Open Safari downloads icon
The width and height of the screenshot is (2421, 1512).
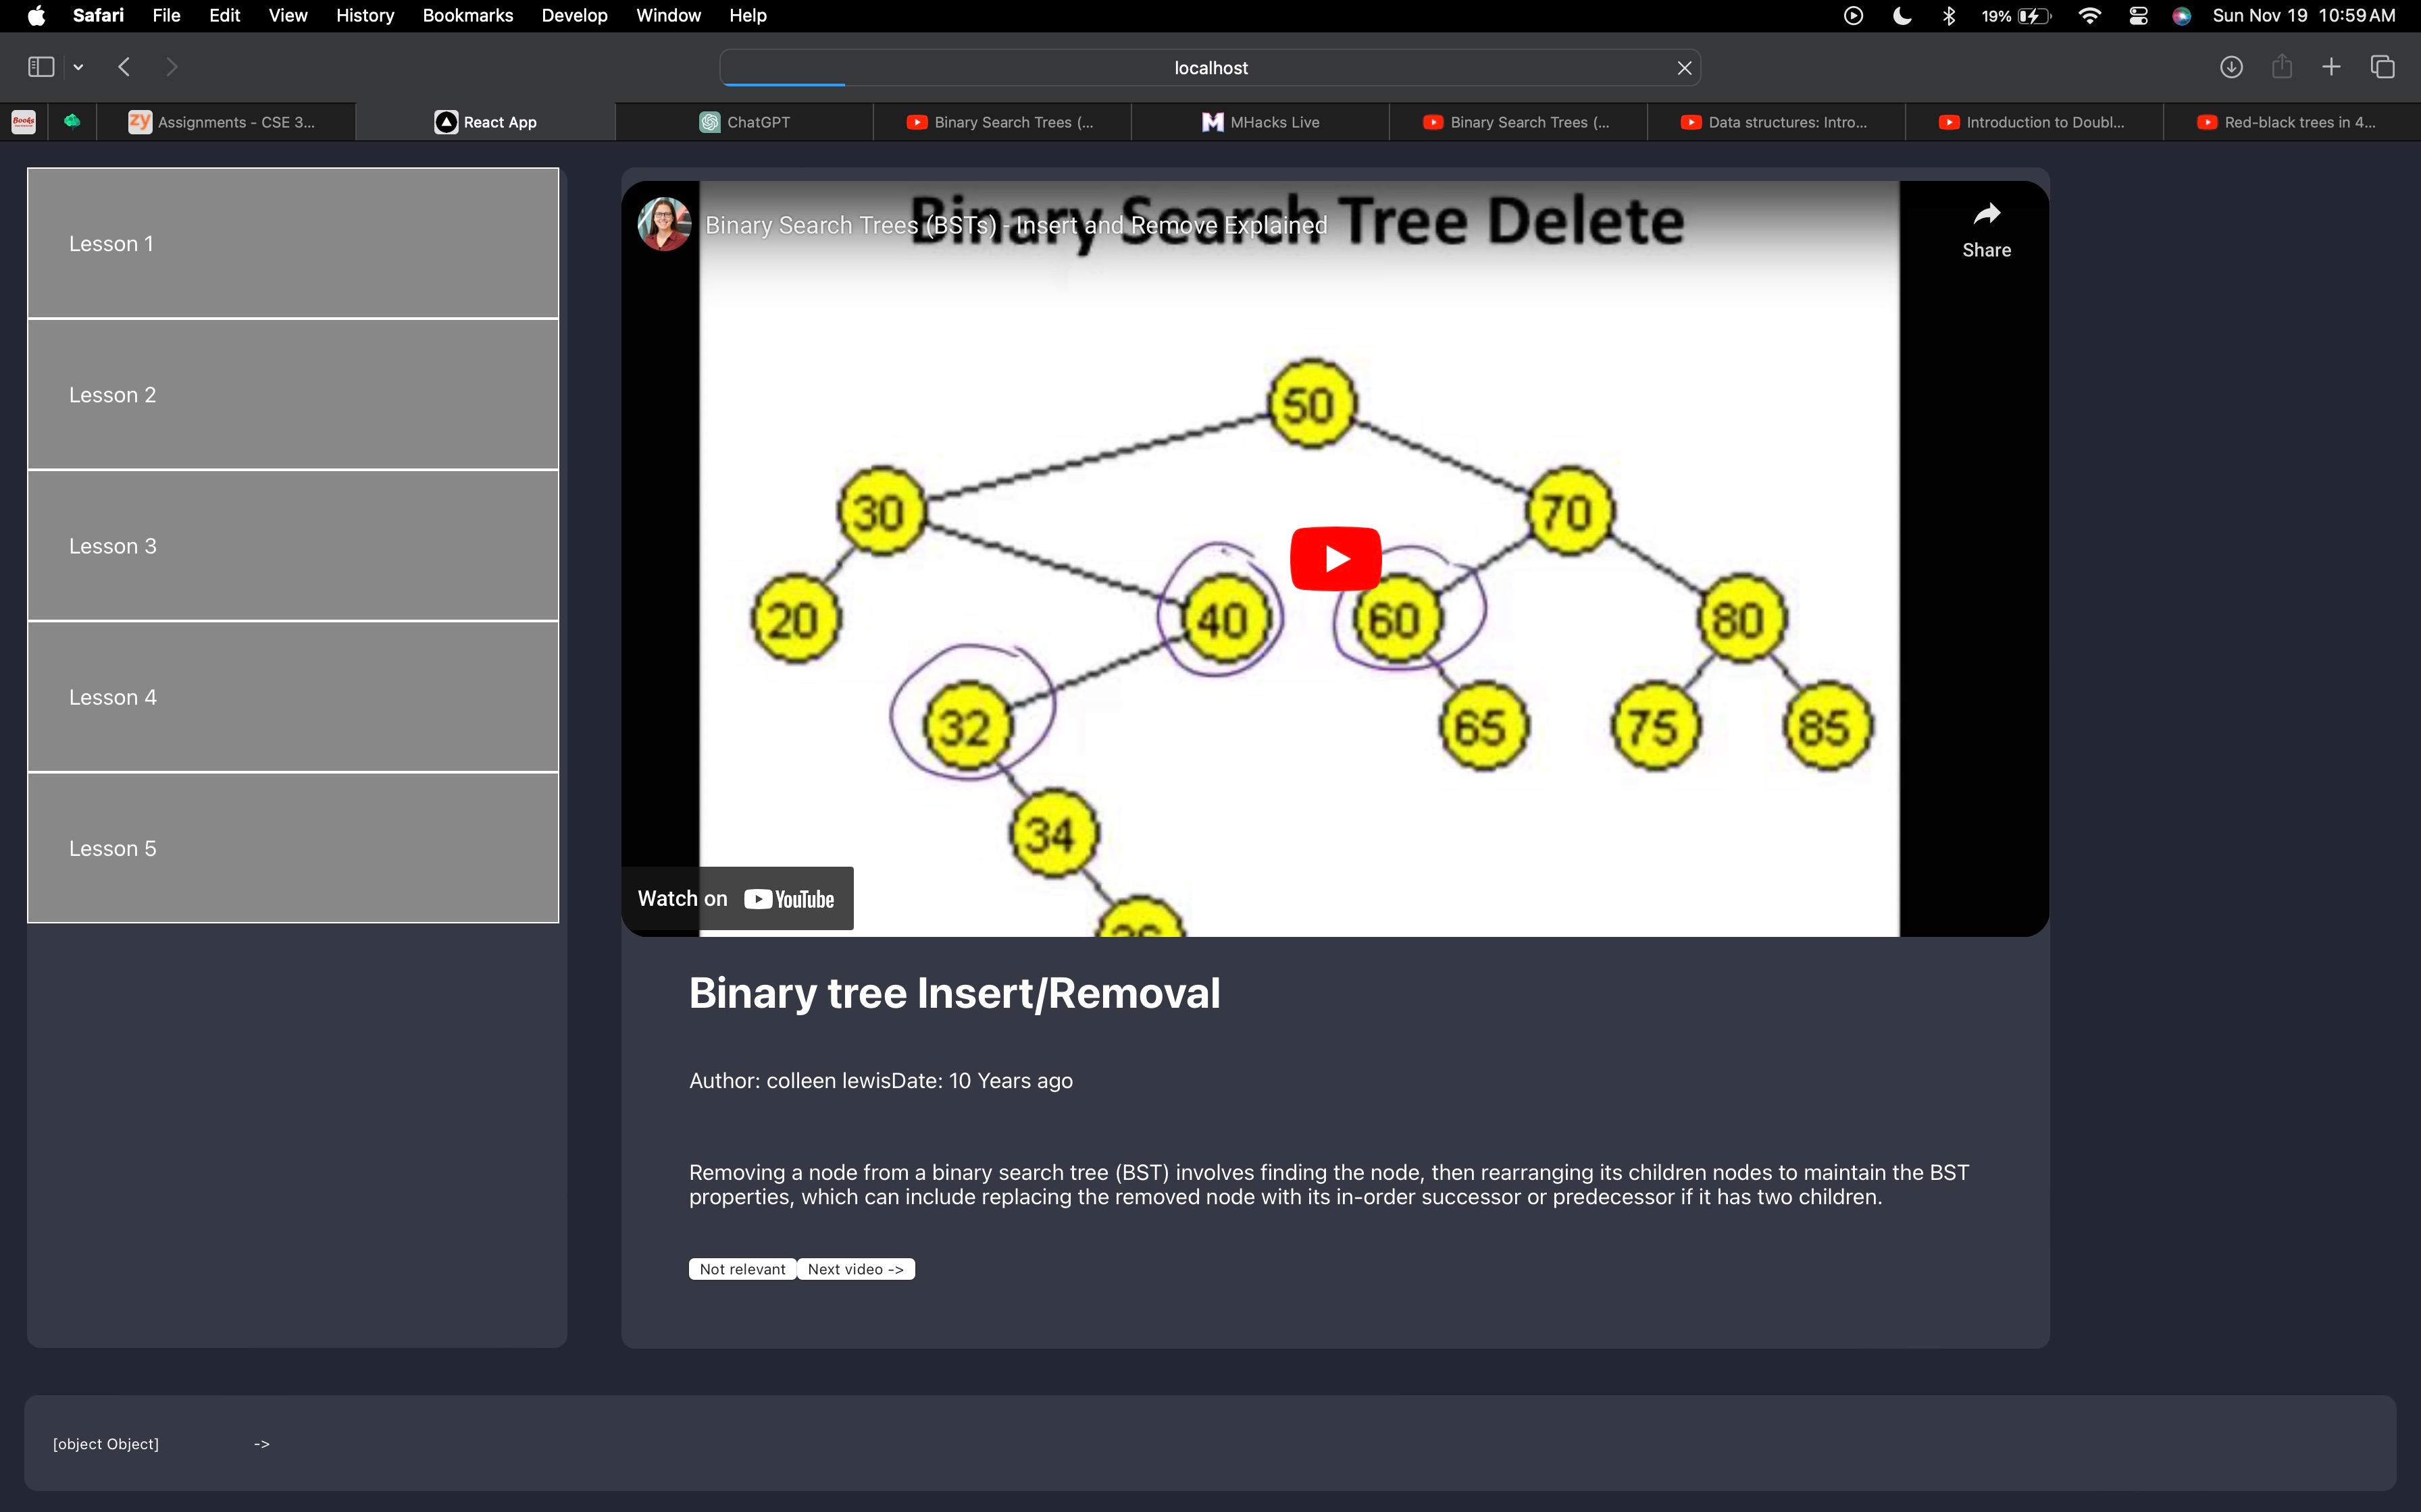coord(2230,67)
